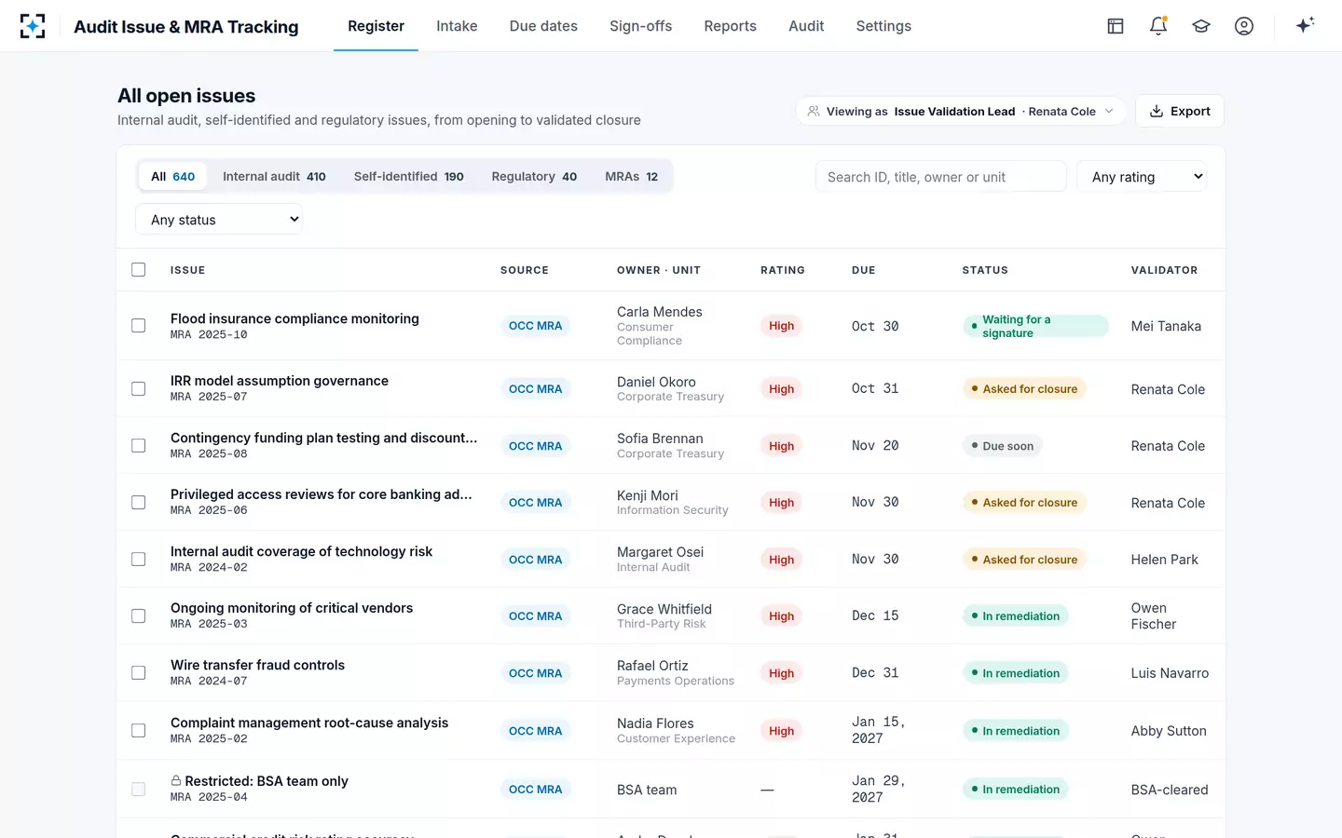Image resolution: width=1342 pixels, height=838 pixels.
Task: Open the user account icon
Action: pyautogui.click(x=1244, y=26)
